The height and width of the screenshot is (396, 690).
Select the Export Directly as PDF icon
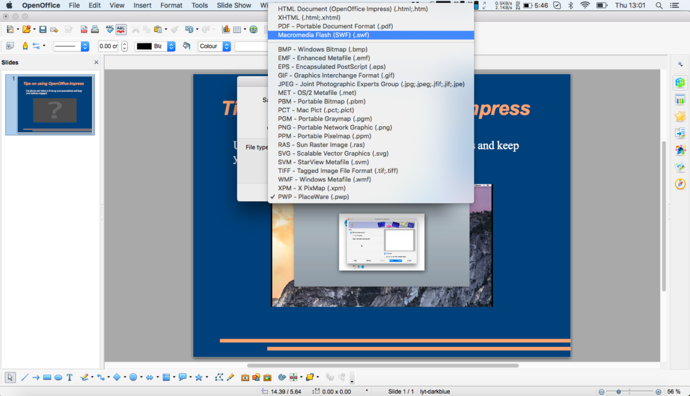83,29
